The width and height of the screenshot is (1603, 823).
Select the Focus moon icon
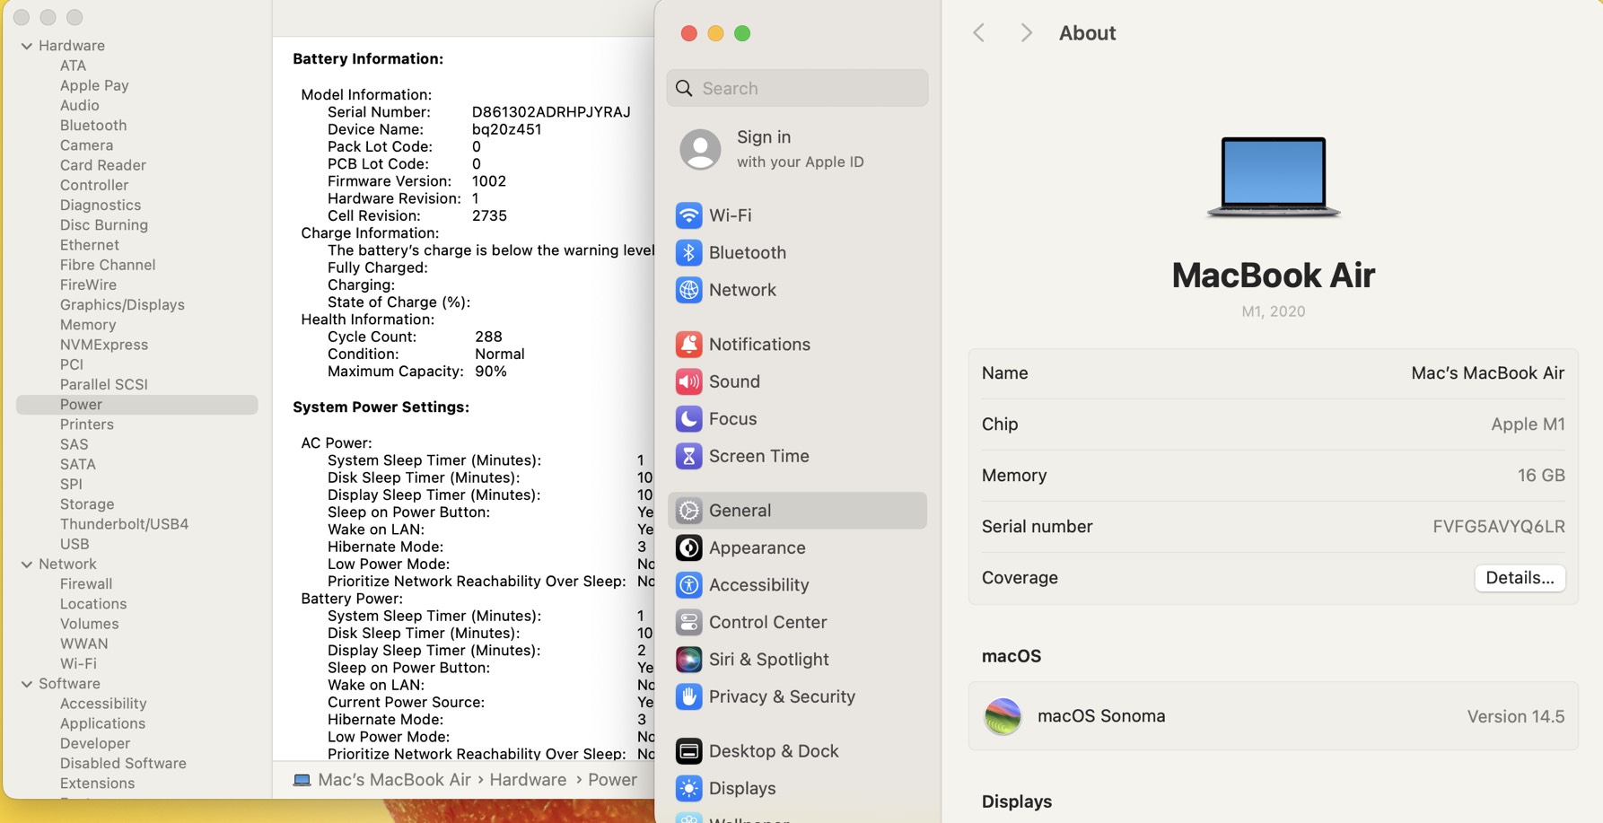click(688, 419)
